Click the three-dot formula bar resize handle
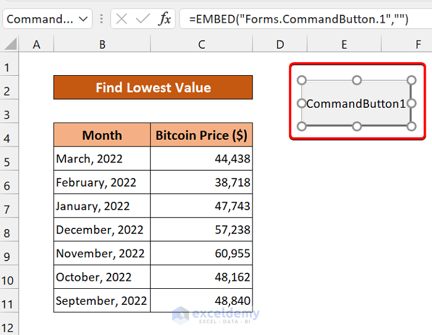Screen dimensions: 432x335 [101, 18]
